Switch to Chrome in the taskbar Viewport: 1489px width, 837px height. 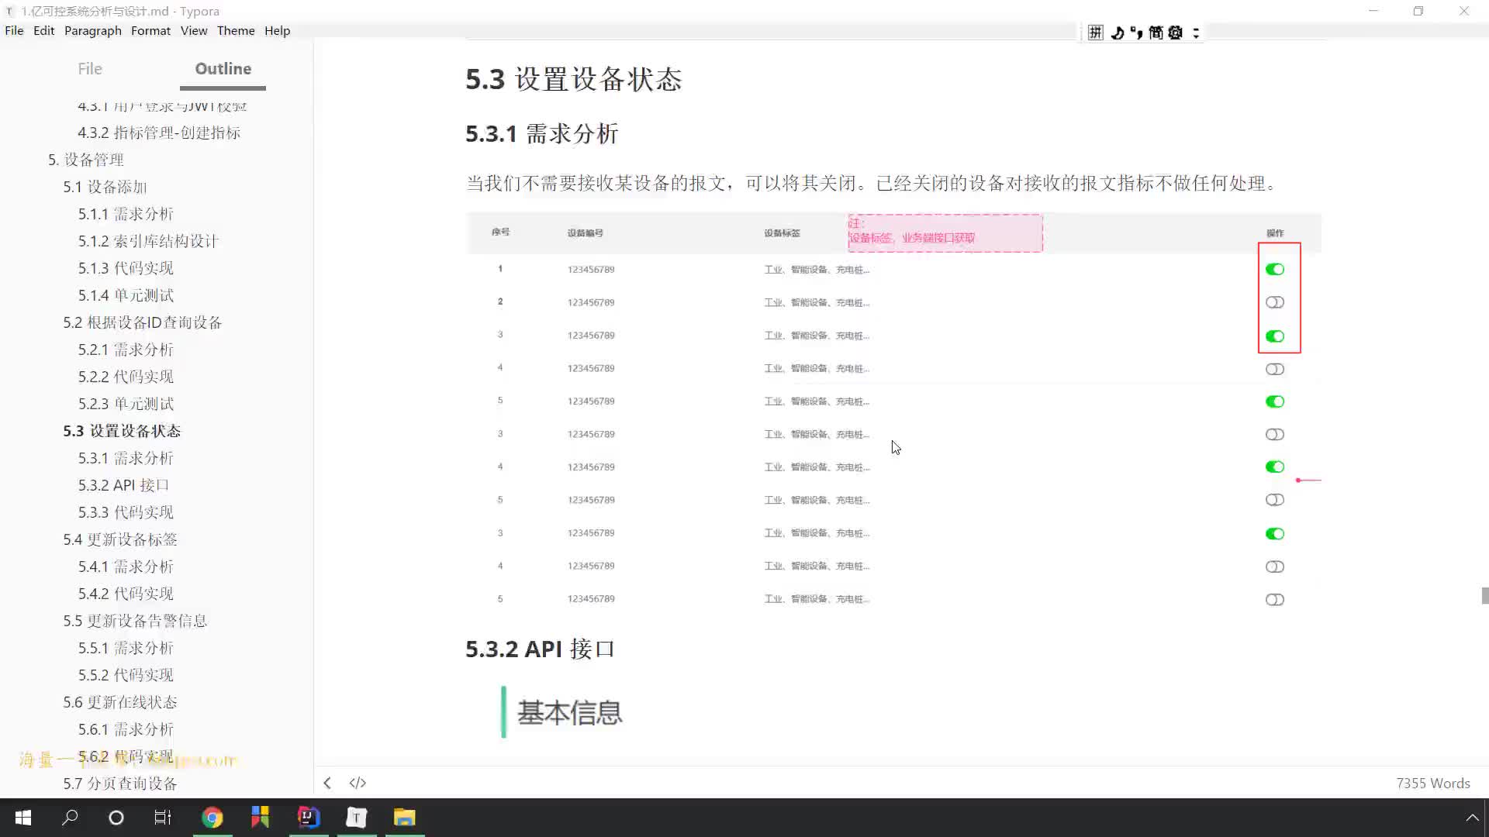click(x=212, y=818)
